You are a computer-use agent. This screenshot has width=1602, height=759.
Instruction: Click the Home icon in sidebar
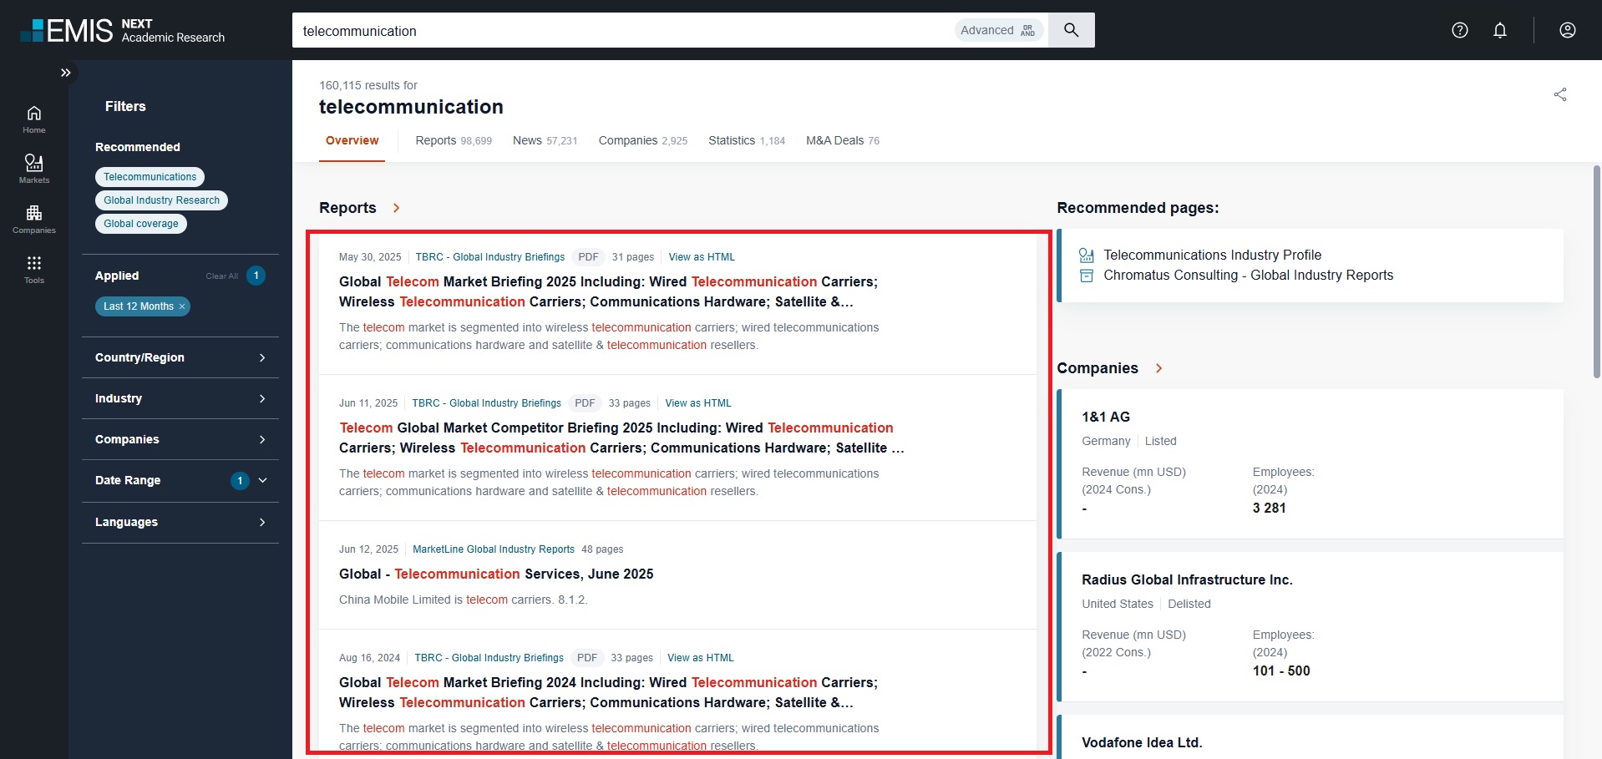click(x=33, y=119)
